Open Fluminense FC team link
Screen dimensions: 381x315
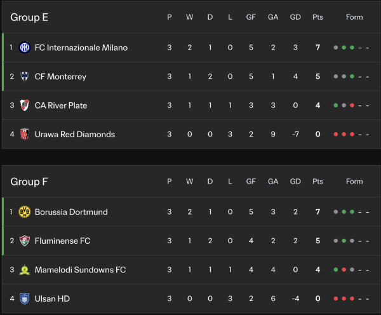62,241
